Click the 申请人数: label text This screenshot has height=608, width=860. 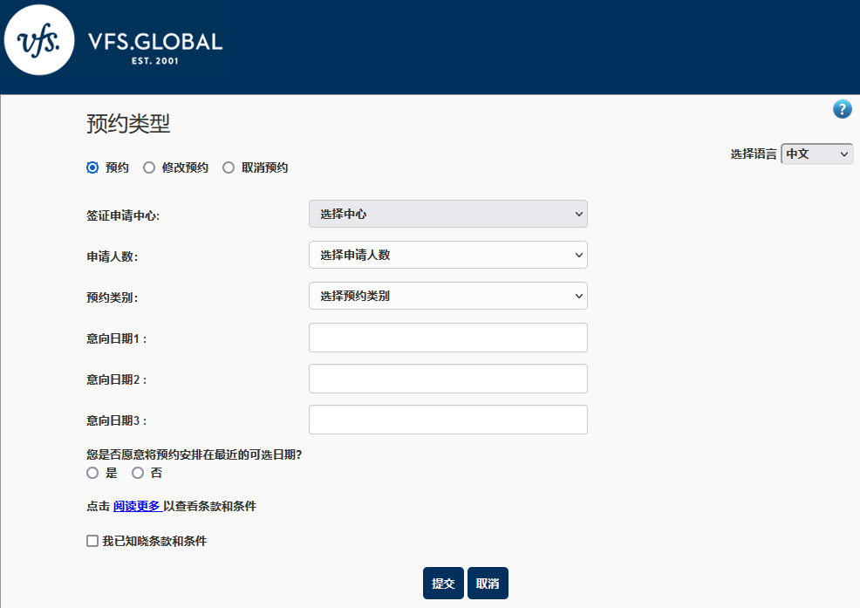point(112,256)
